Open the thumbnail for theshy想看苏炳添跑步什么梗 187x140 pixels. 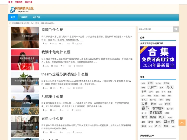click(25, 82)
